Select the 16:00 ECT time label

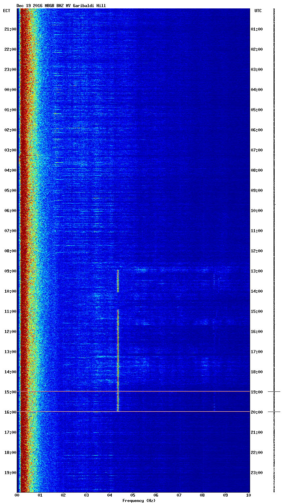pos(10,412)
